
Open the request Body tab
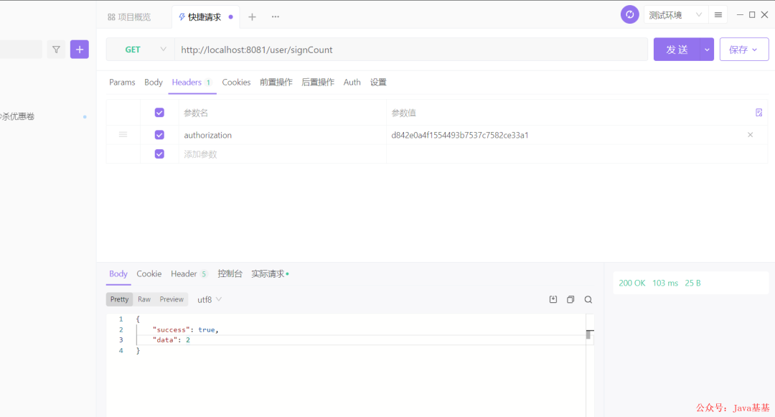click(154, 82)
